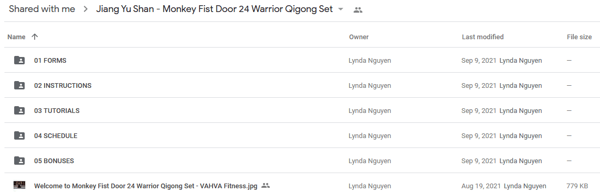This screenshot has height=194, width=600.
Task: Toggle sort direction arrow next to Name
Action: (35, 37)
